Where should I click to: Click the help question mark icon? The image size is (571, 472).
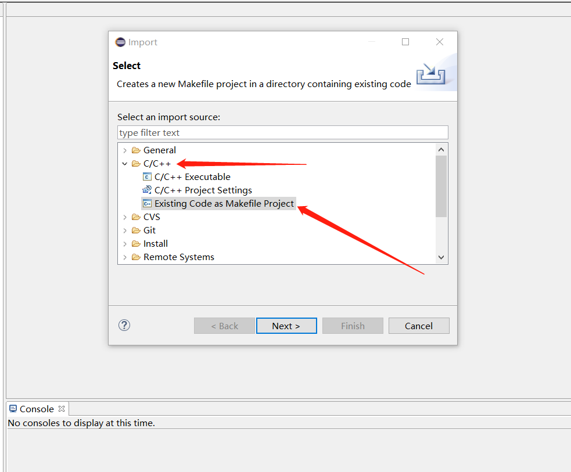point(124,325)
